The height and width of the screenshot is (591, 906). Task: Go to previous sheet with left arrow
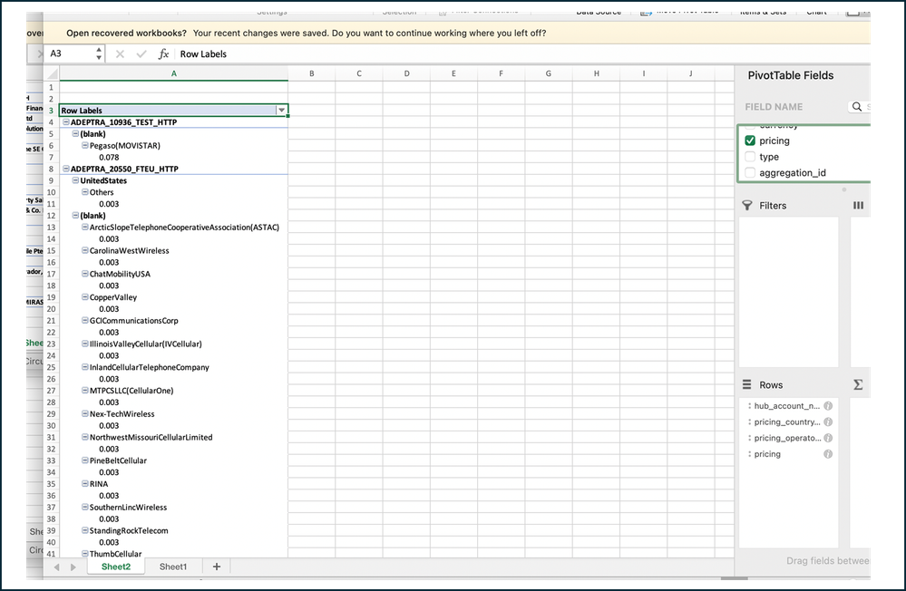[x=56, y=567]
